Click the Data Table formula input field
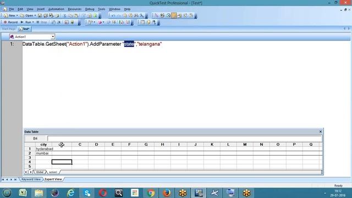This screenshot has height=198, width=352. click(185, 139)
